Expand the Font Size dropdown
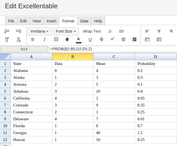 point(66,31)
